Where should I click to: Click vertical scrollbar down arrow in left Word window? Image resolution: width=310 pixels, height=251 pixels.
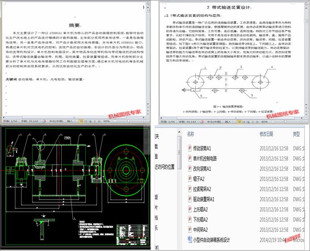coord(148,104)
